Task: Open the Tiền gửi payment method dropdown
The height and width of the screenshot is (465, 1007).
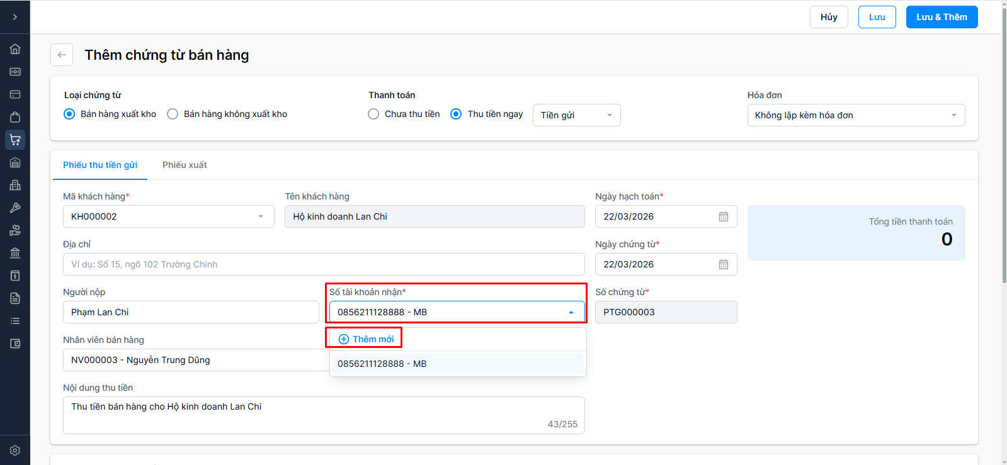Action: click(576, 115)
